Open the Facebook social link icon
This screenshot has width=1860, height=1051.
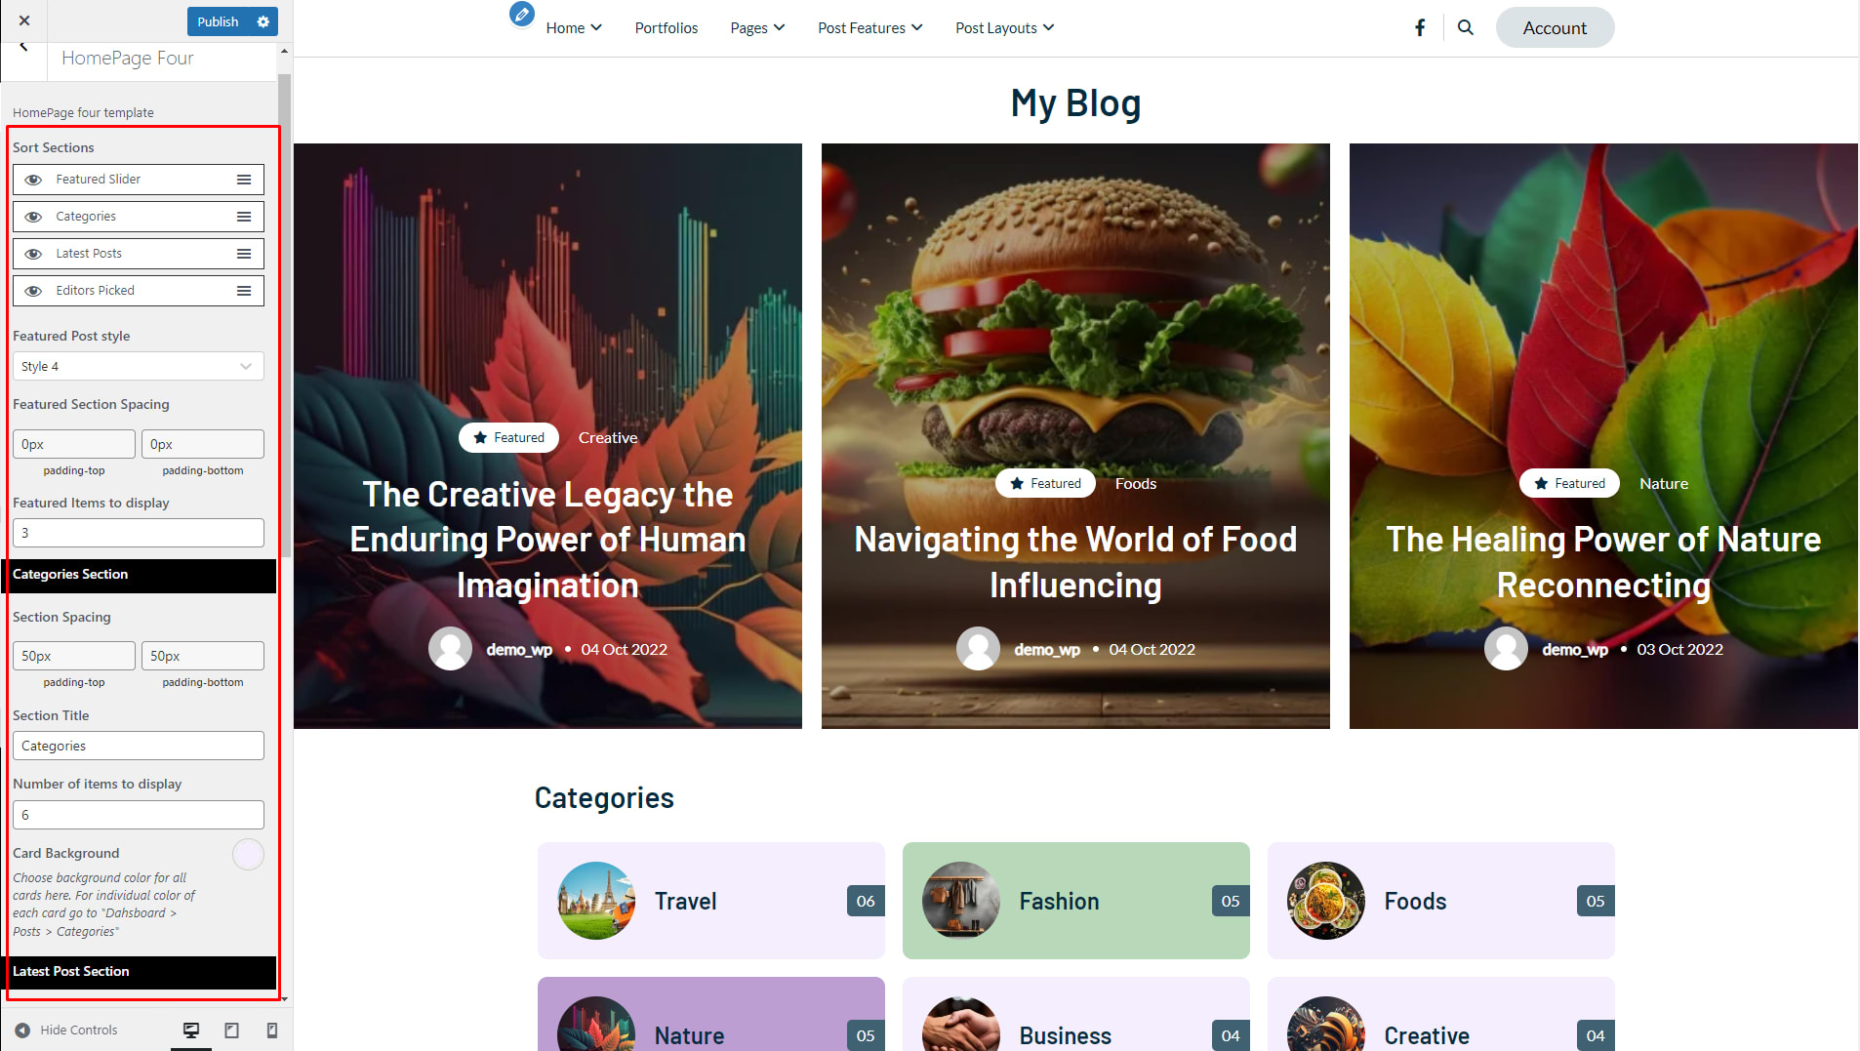1420,27
